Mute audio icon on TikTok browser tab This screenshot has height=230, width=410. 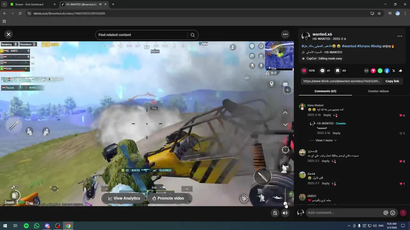pyautogui.click(x=101, y=4)
